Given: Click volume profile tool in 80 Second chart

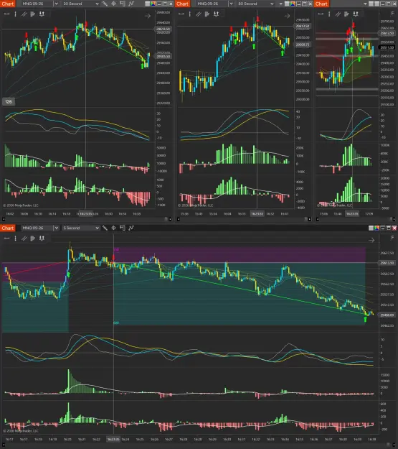Looking at the screenshot, I should coord(207,14).
